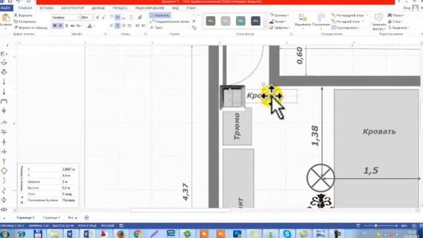Screen dimensions: 423x238
Task: Select the Format Painter (Формат по образцу)
Action: pyautogui.click(x=31, y=28)
